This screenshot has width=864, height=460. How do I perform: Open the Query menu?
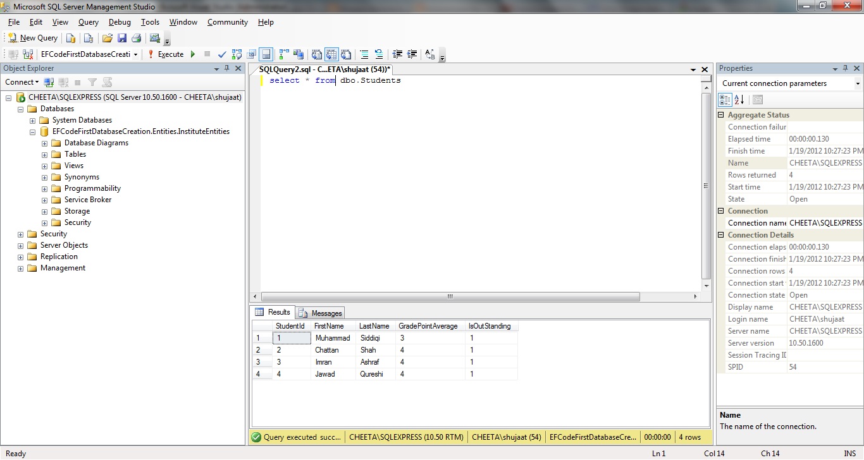[x=88, y=22]
